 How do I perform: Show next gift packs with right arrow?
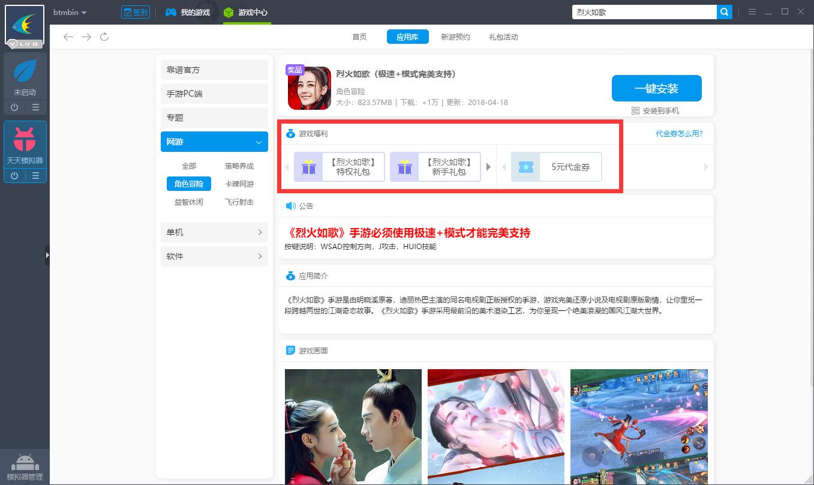[488, 167]
